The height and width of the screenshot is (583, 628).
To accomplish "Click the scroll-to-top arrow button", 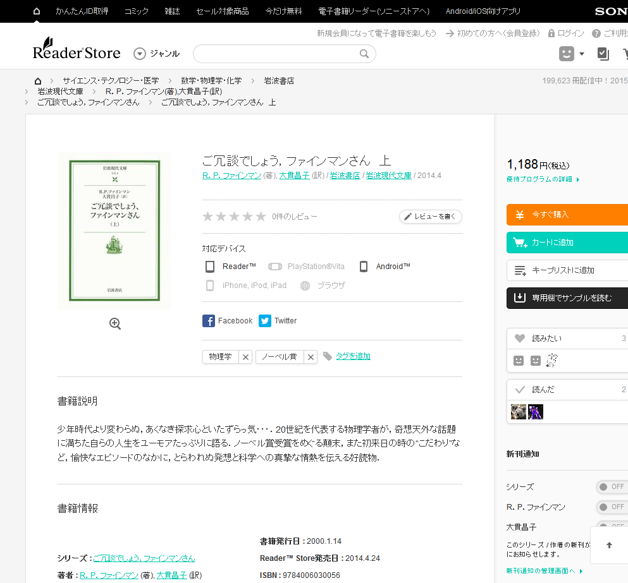I will 609,545.
